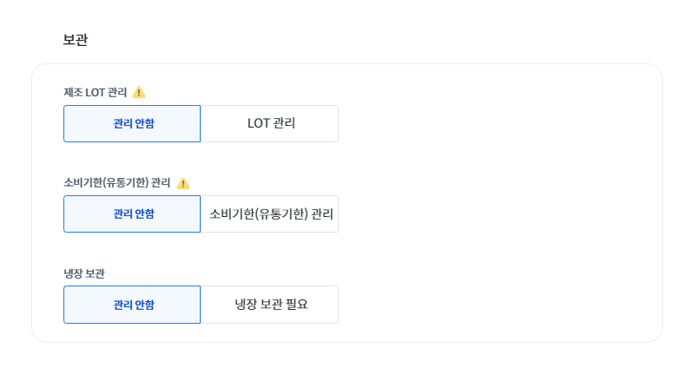This screenshot has width=700, height=381.
Task: Select 관리 안함 under 소비기한(유통기한) 관리
Action: point(132,213)
